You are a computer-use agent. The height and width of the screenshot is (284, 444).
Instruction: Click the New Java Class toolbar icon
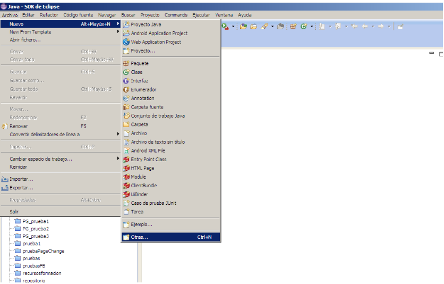tap(304, 27)
